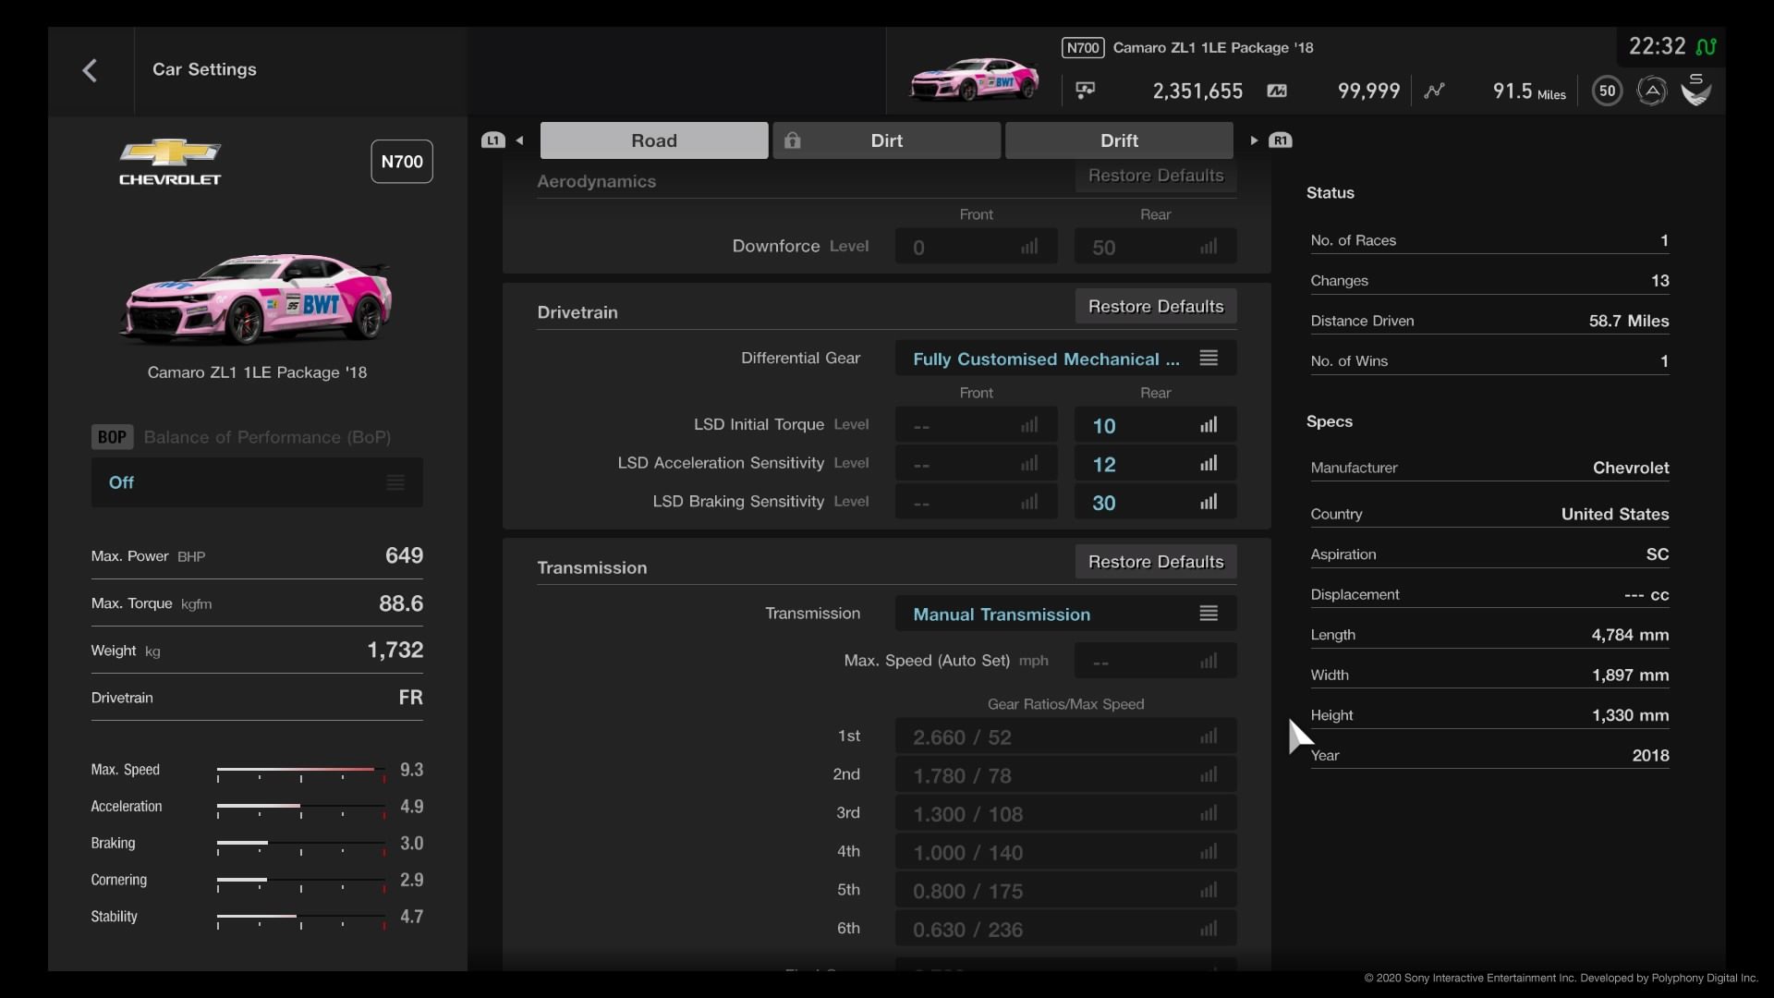Click the Front LSD Braking Sensitivity field

(x=976, y=503)
